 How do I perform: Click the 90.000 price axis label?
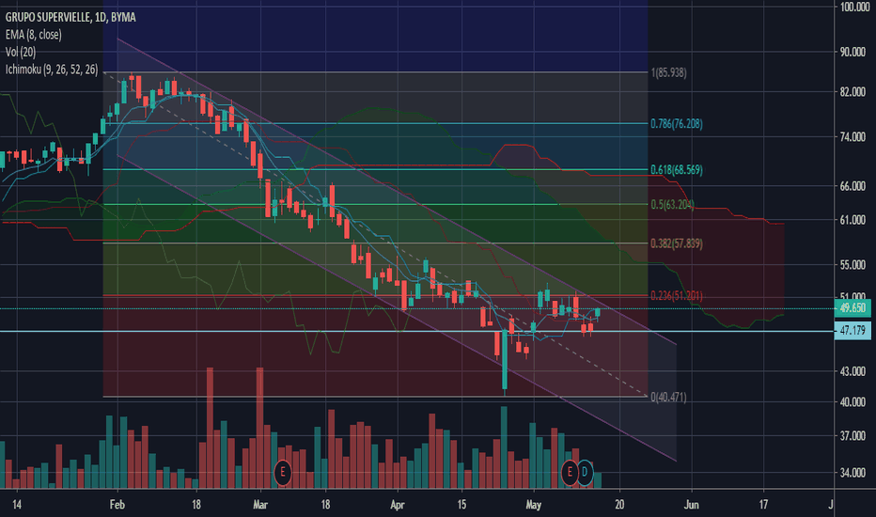coord(853,52)
